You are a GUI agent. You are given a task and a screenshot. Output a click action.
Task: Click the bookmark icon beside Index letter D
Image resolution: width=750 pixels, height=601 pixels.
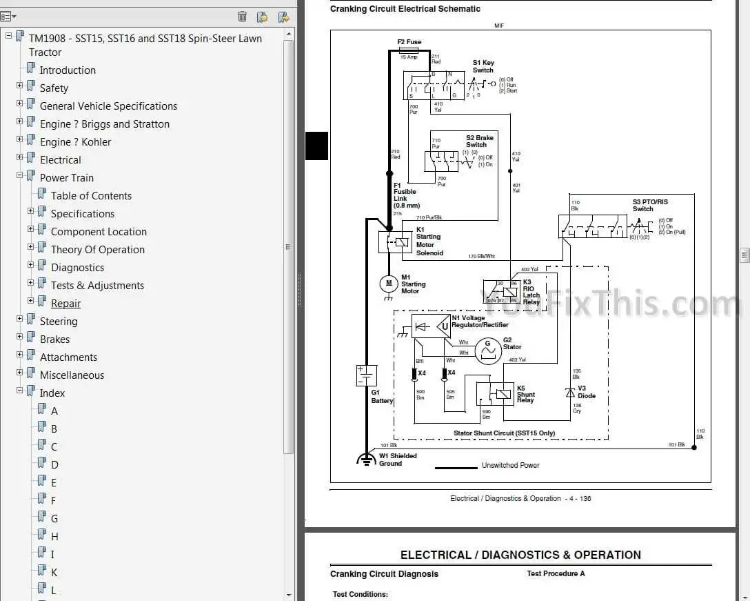pos(42,462)
